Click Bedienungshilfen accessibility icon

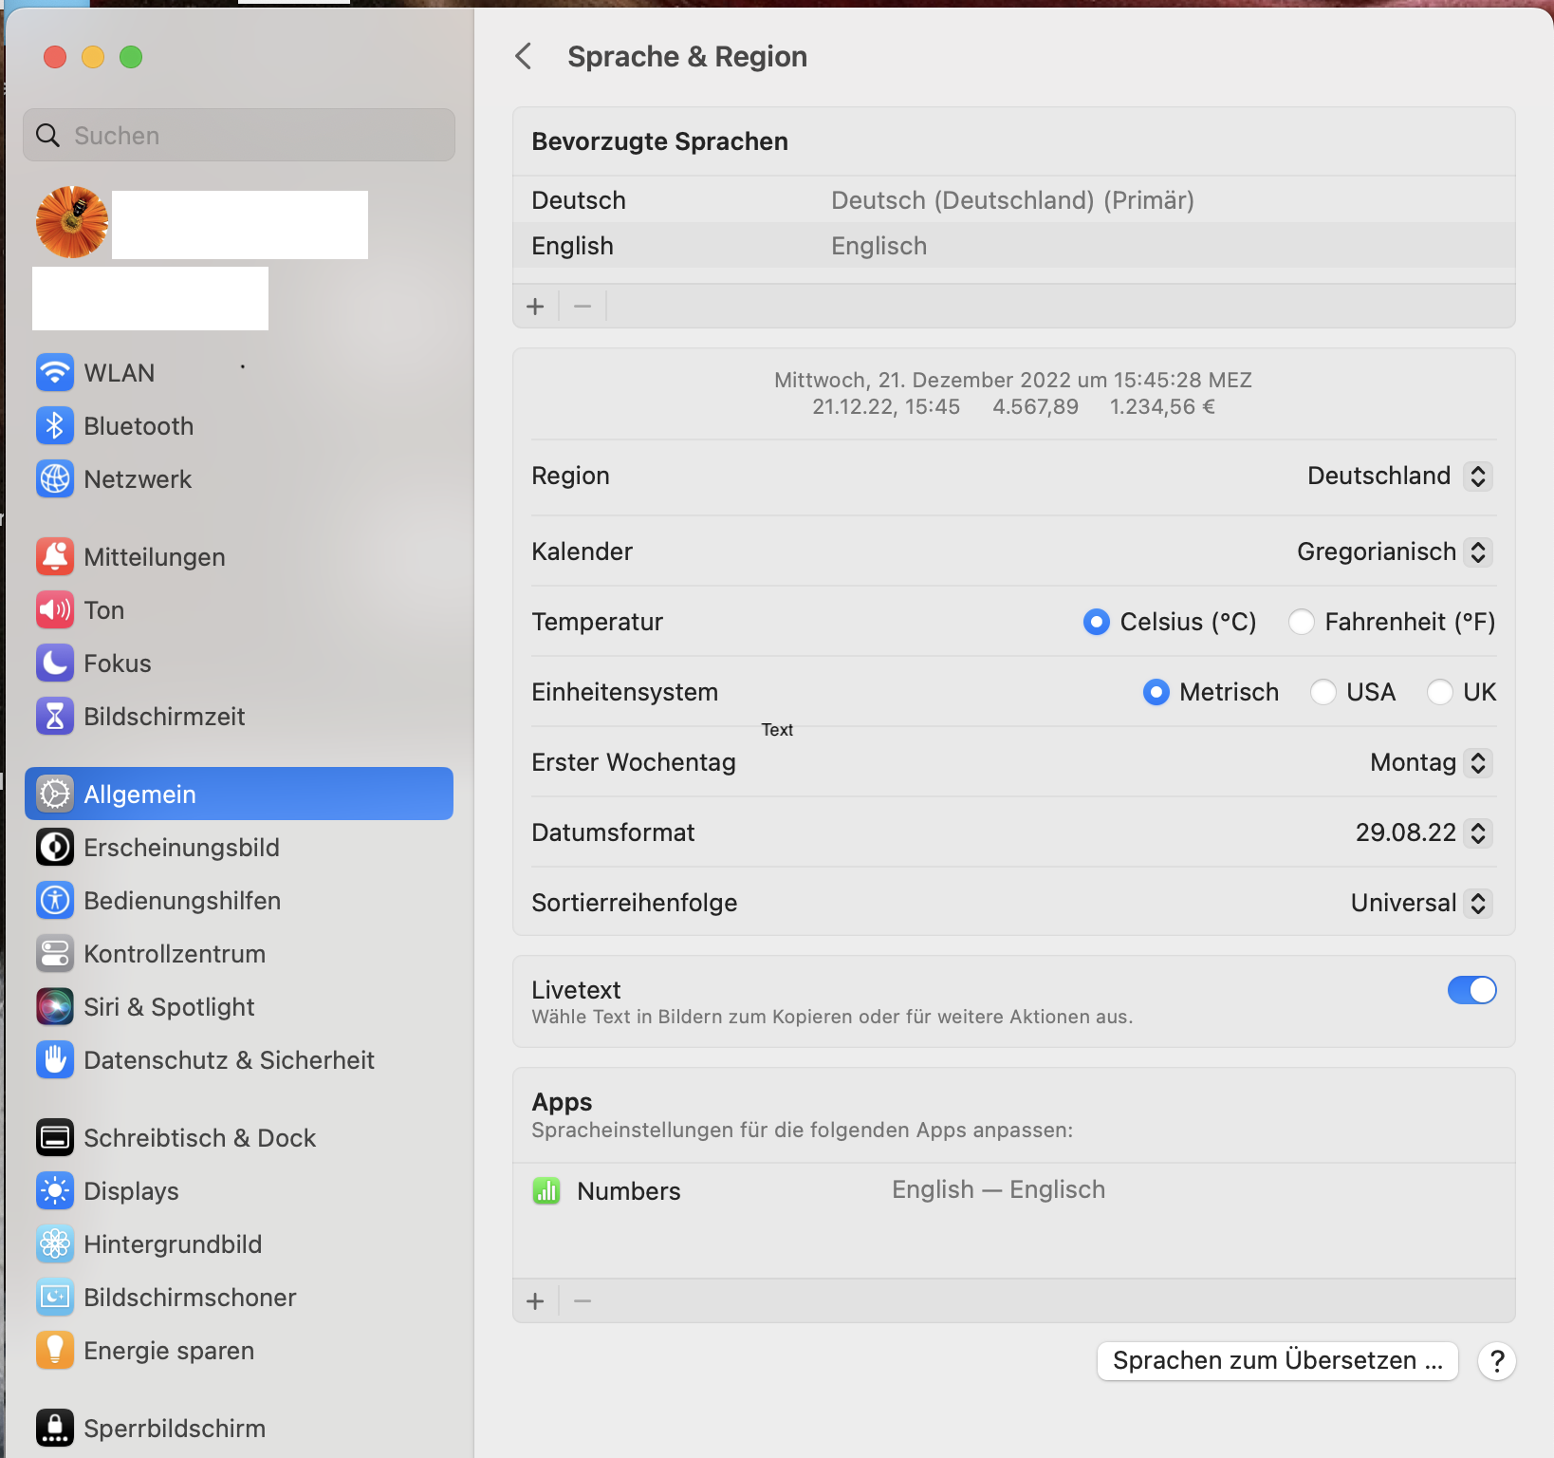[55, 900]
